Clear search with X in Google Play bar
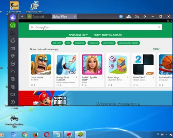Screen dimensions: 173x138 [x=159, y=27]
